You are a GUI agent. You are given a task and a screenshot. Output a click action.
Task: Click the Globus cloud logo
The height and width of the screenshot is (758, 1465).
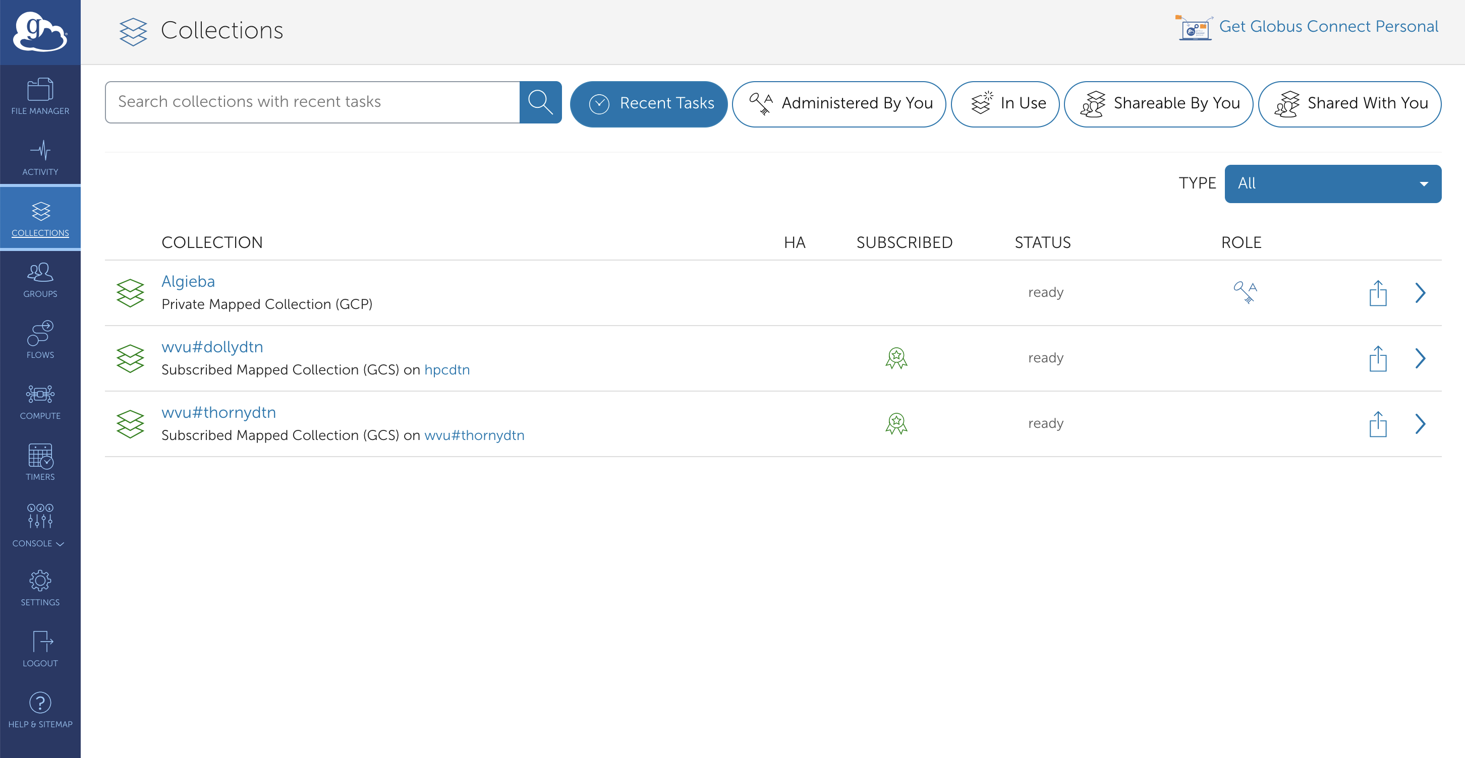(40, 31)
